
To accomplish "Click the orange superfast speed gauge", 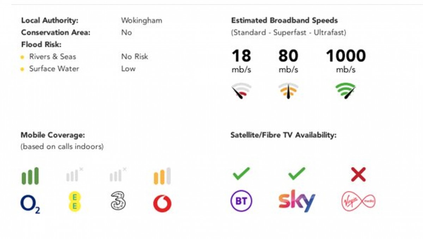I will pyautogui.click(x=288, y=91).
